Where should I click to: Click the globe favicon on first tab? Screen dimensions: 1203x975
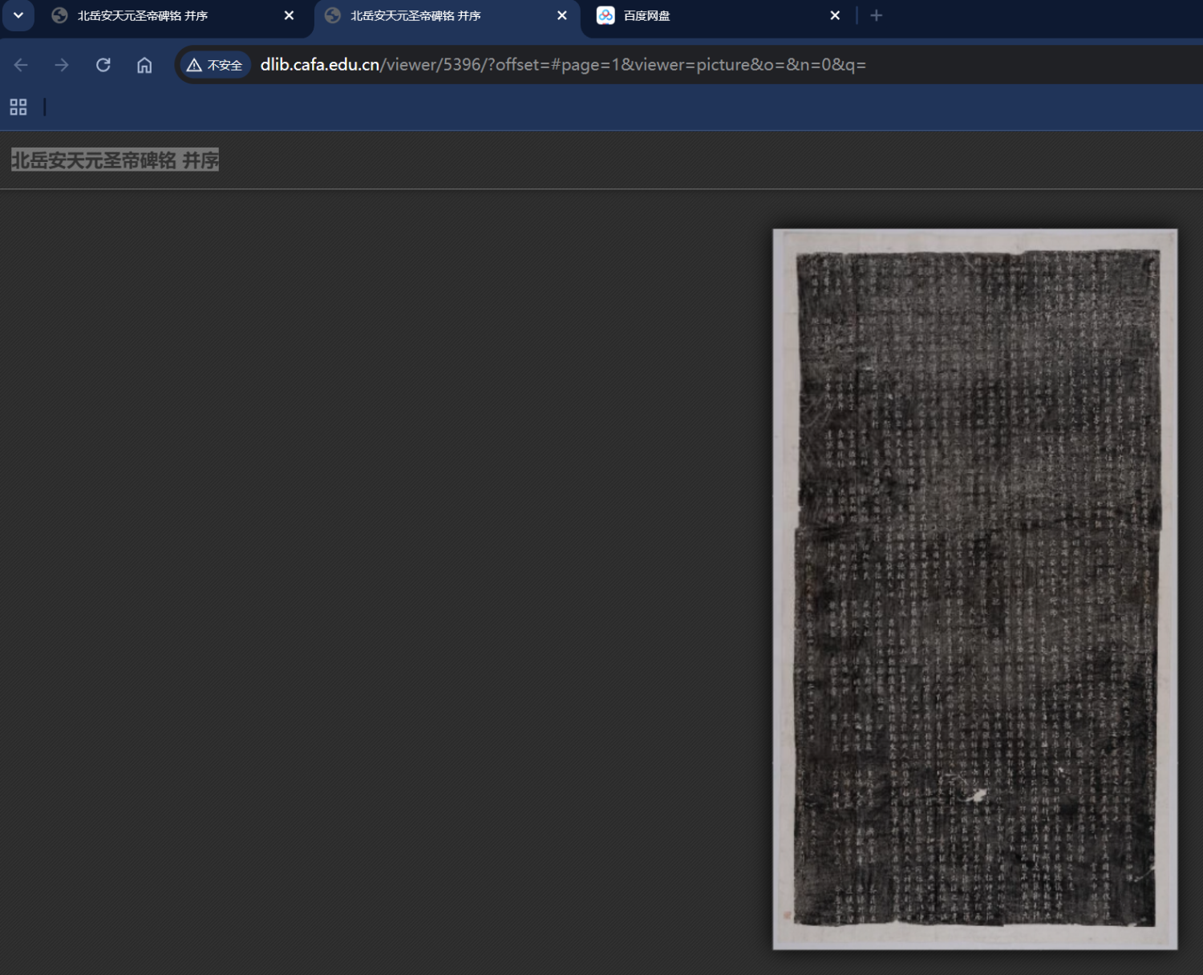click(x=59, y=15)
